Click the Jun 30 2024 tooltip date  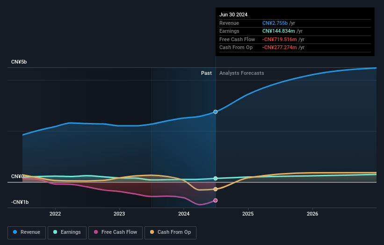(233, 14)
